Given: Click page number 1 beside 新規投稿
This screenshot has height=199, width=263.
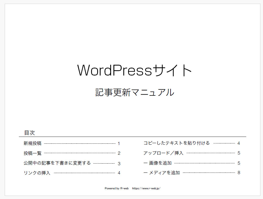Looking at the screenshot, I should [119, 143].
